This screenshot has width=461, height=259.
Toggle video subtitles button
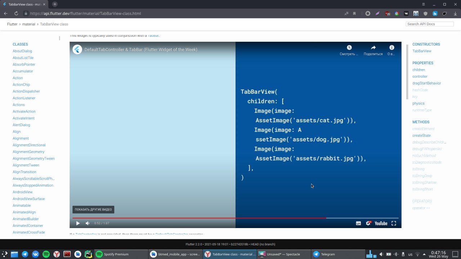(x=358, y=223)
